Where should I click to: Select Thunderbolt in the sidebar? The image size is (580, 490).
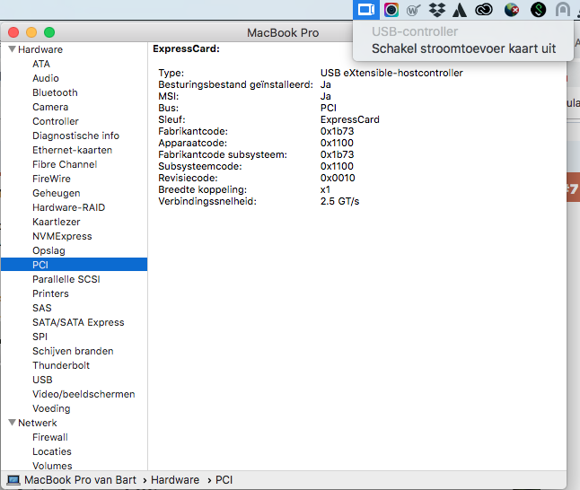(x=61, y=365)
